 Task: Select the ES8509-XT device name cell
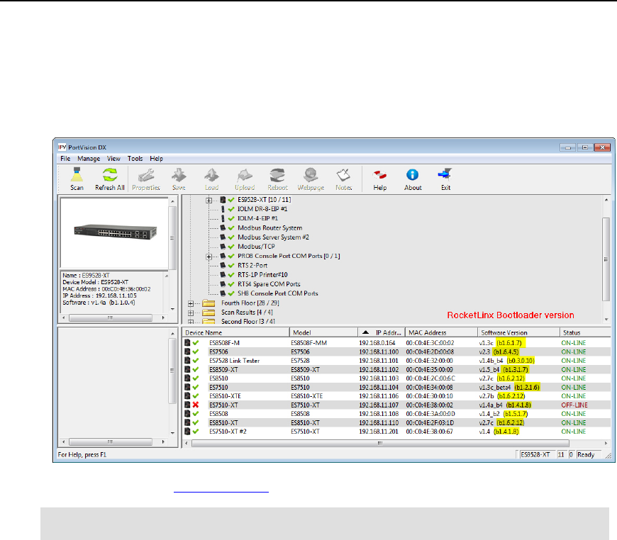coord(223,370)
